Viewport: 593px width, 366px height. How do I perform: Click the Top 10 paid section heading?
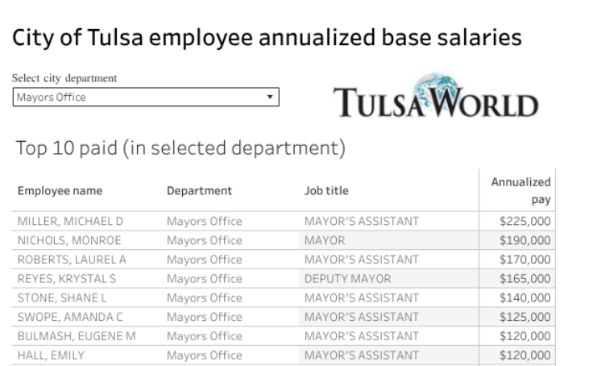point(180,148)
